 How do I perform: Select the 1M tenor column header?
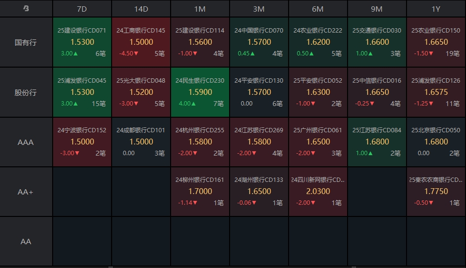click(x=200, y=9)
